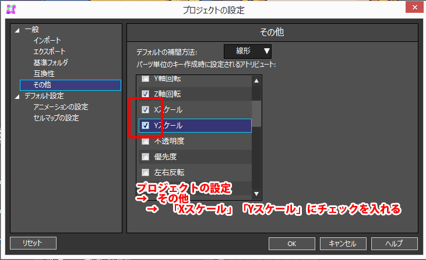Select インポート in the settings tree
The height and width of the screenshot is (260, 426).
click(47, 40)
